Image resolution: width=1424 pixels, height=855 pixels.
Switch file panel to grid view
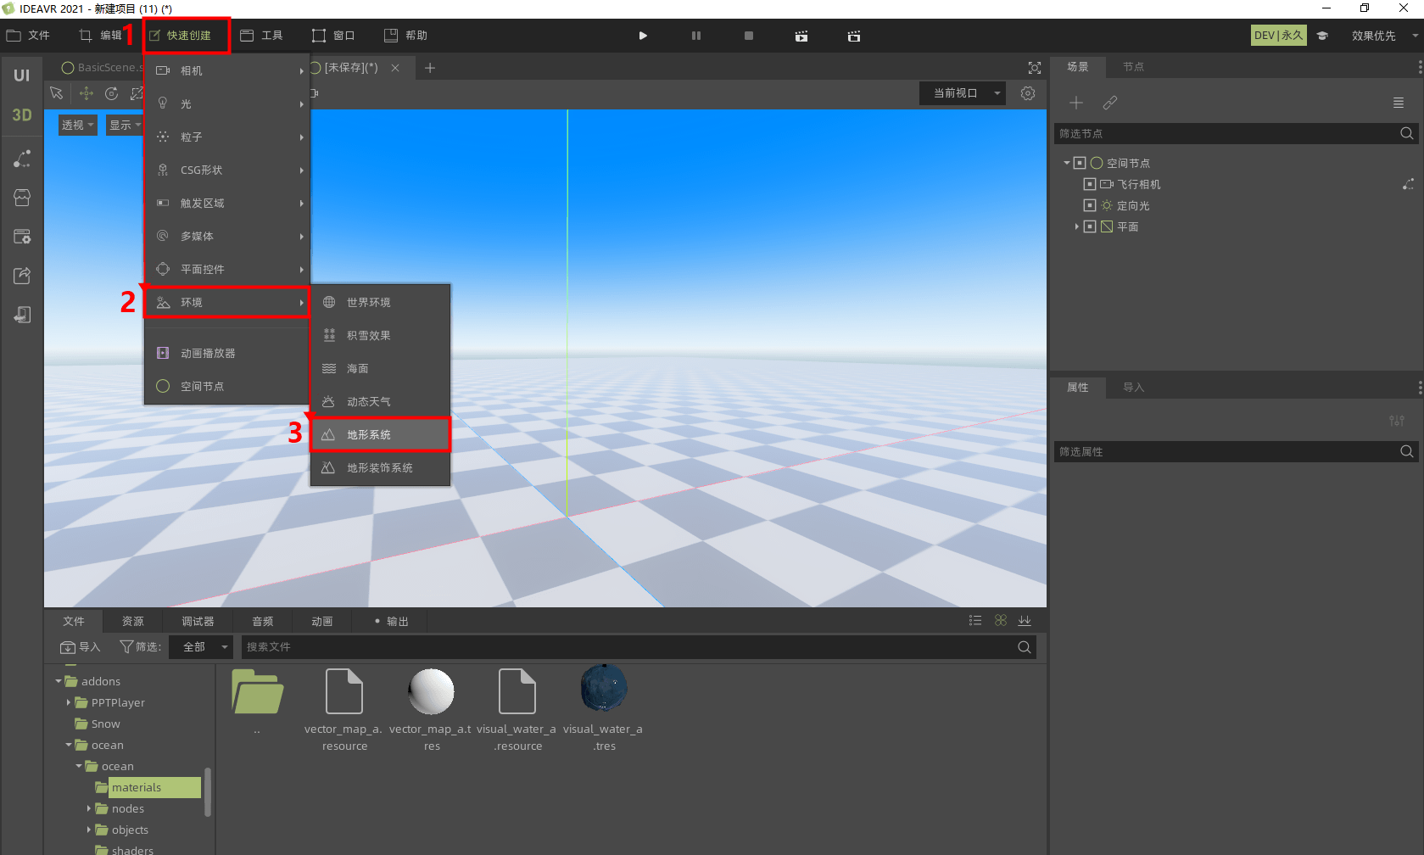click(x=1001, y=621)
